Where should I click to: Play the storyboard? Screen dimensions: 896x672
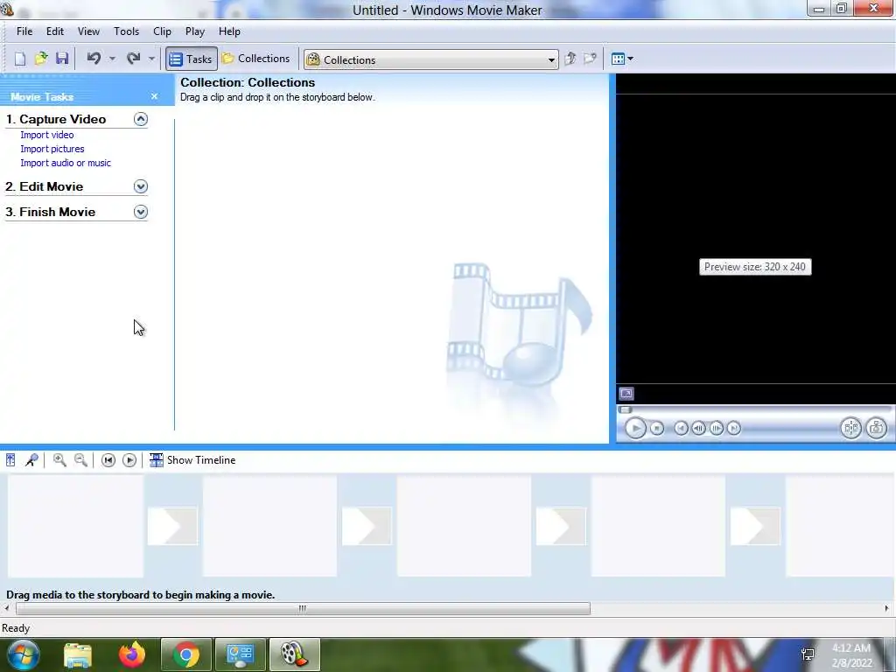(x=129, y=460)
